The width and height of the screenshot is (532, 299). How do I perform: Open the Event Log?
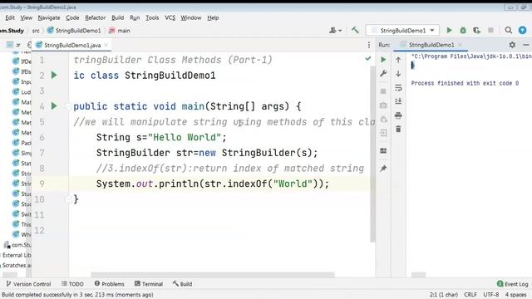pos(512,284)
